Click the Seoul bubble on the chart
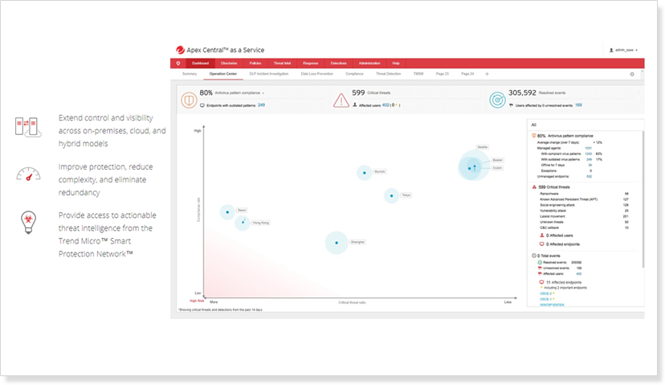This screenshot has width=665, height=385. (x=227, y=212)
